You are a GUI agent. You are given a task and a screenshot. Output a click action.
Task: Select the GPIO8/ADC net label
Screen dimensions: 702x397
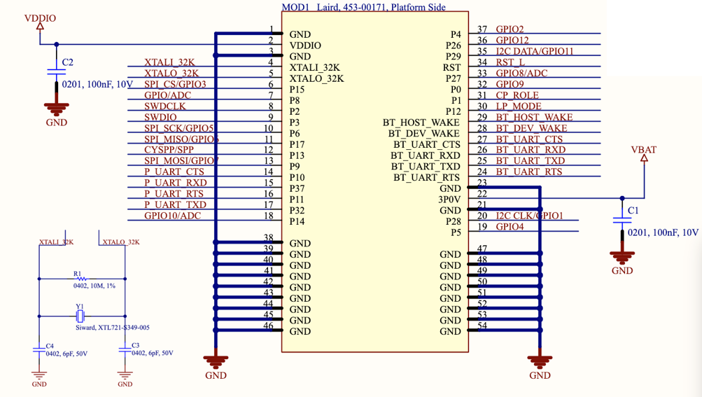521,73
